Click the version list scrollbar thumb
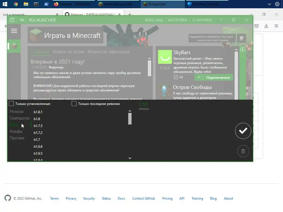This screenshot has width=283, height=212. [130, 119]
